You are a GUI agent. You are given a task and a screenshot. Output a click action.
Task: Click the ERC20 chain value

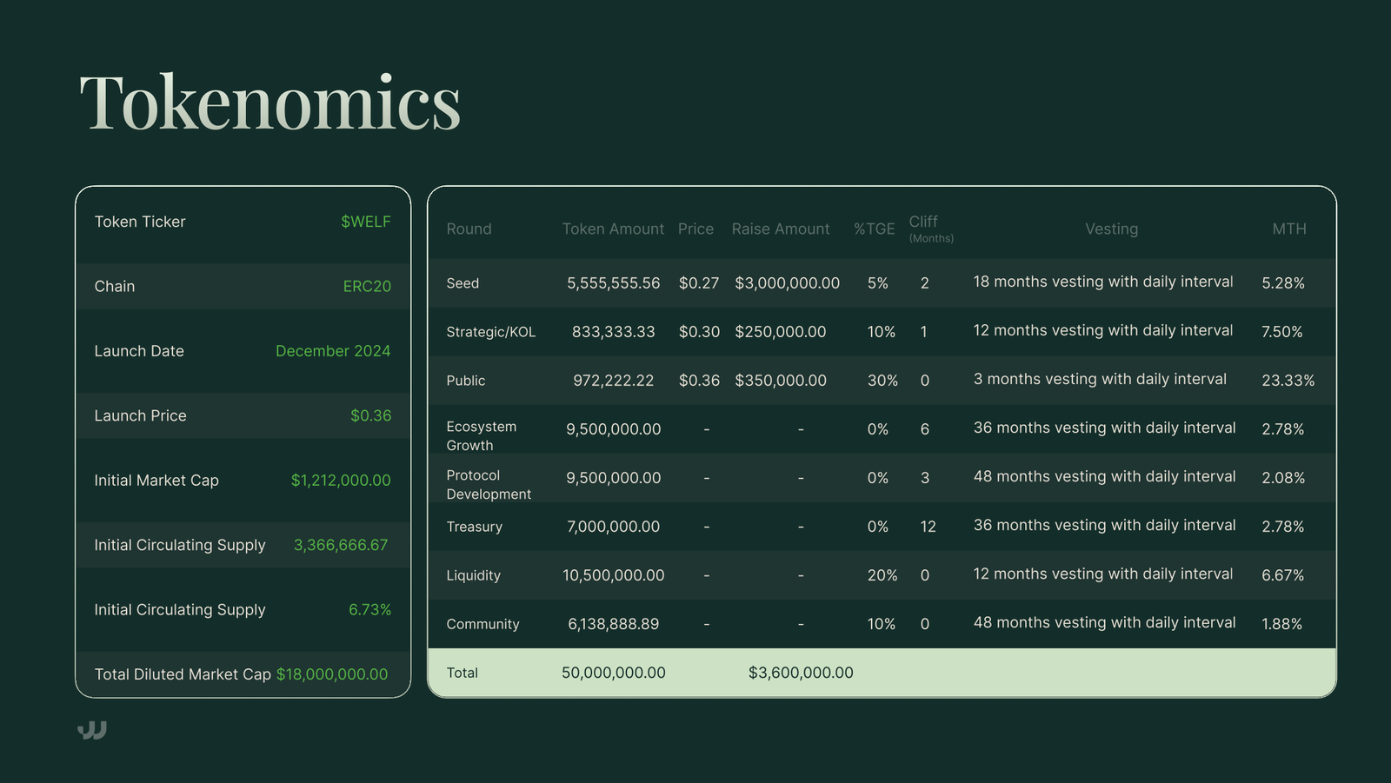tap(367, 287)
